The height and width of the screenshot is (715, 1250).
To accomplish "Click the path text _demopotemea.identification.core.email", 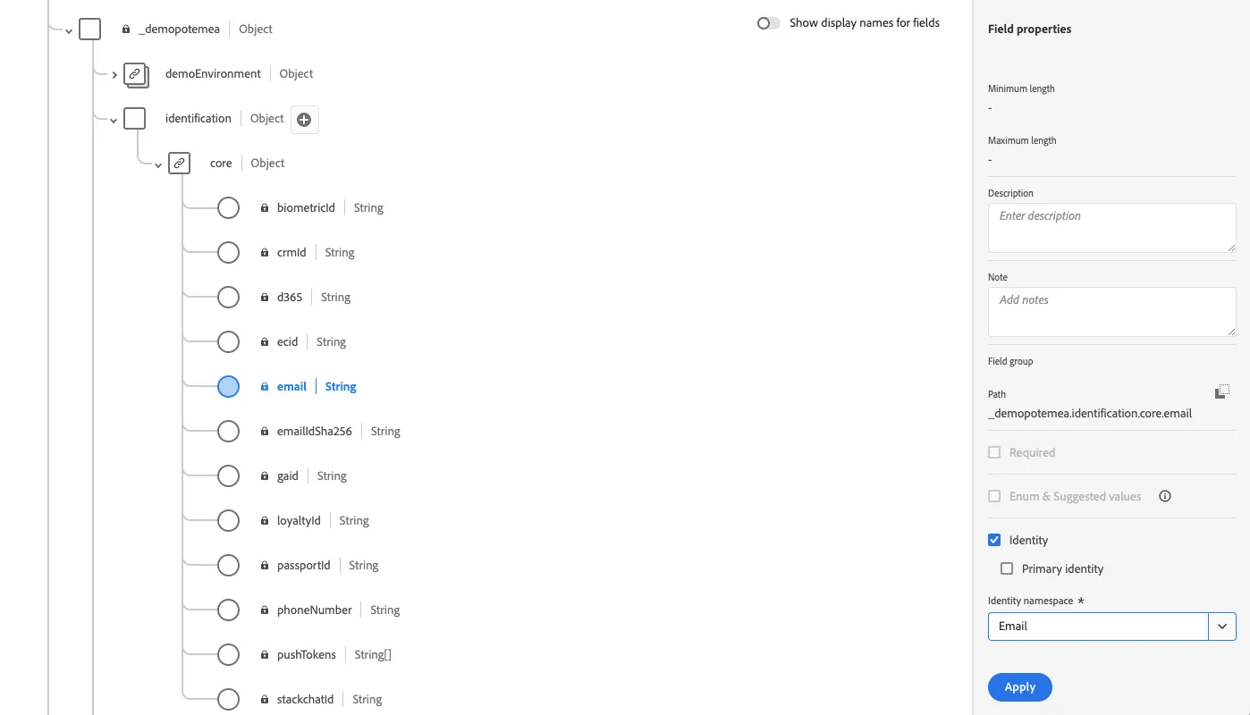I will tap(1090, 414).
